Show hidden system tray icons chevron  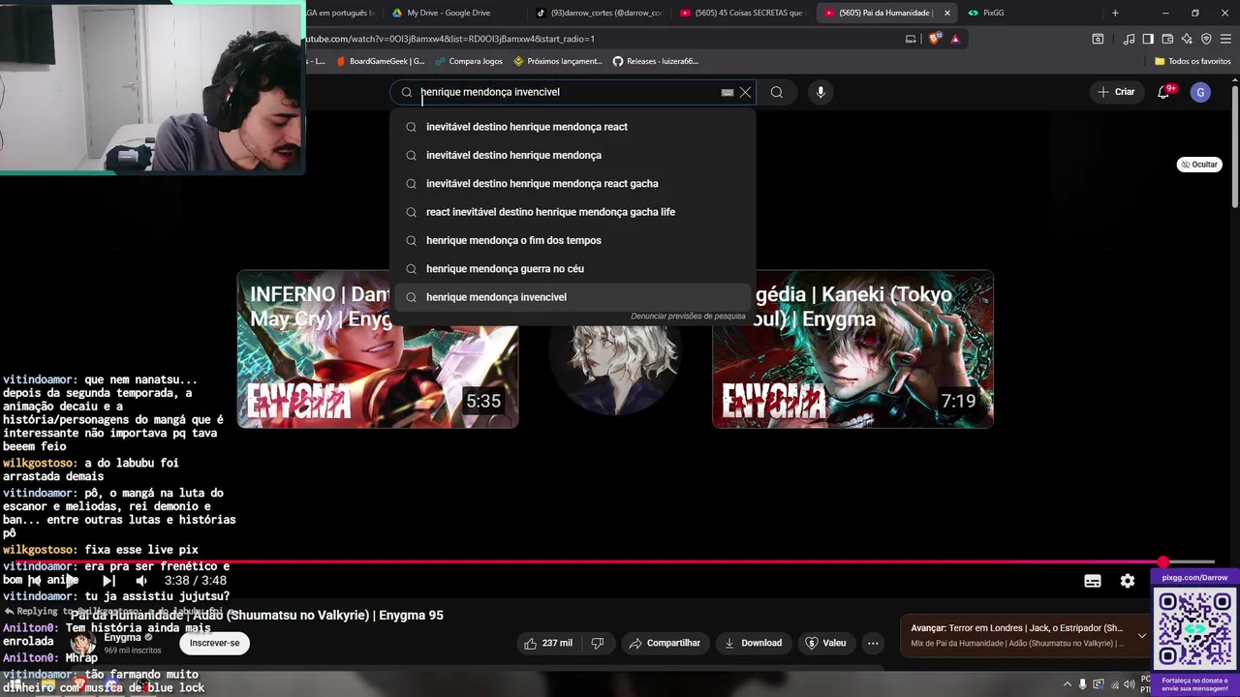[1069, 684]
